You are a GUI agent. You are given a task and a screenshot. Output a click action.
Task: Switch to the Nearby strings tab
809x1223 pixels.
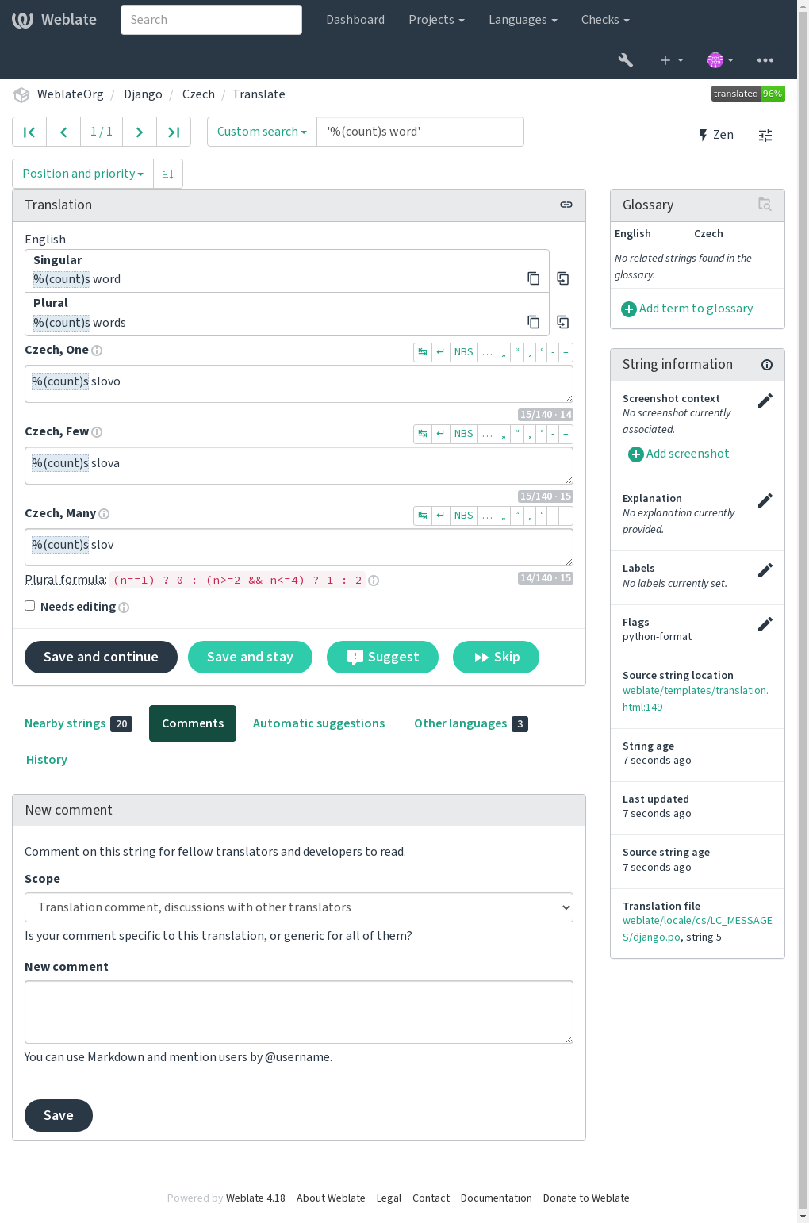pos(79,723)
